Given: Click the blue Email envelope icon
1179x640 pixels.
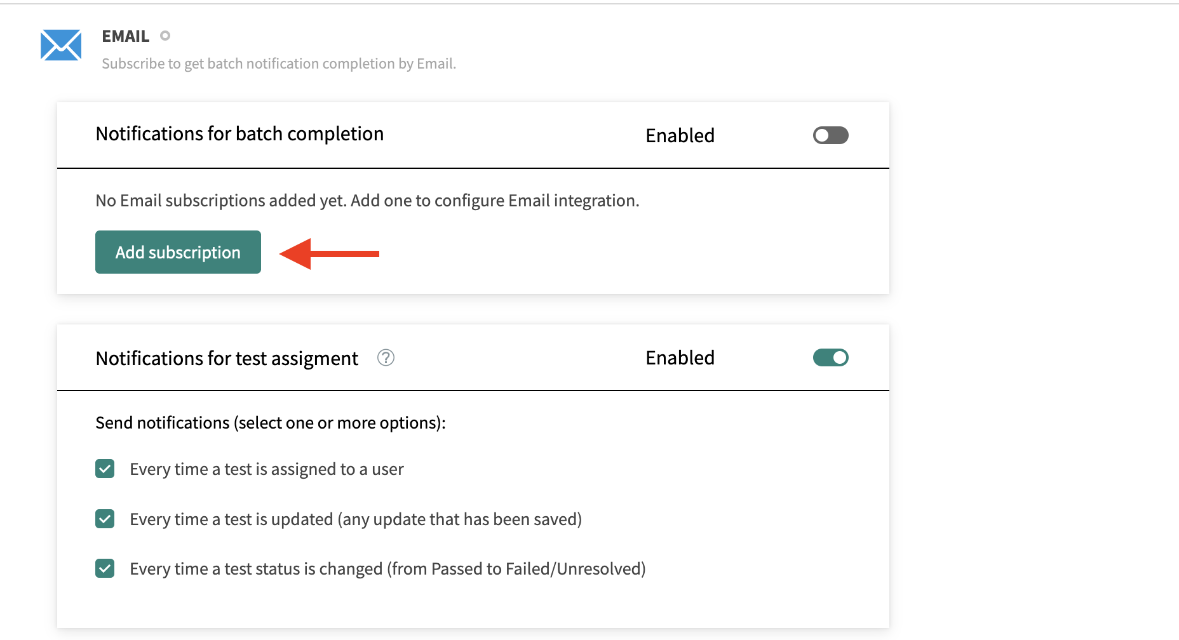Looking at the screenshot, I should pos(61,45).
